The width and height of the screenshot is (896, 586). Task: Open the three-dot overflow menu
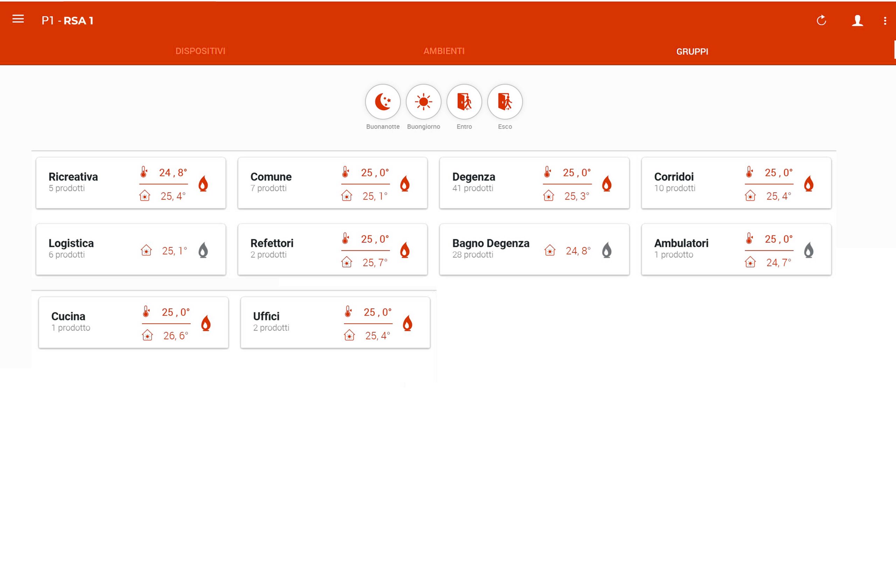(x=885, y=21)
